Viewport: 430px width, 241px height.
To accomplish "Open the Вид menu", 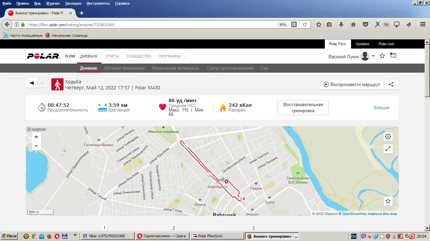I will (x=37, y=3).
